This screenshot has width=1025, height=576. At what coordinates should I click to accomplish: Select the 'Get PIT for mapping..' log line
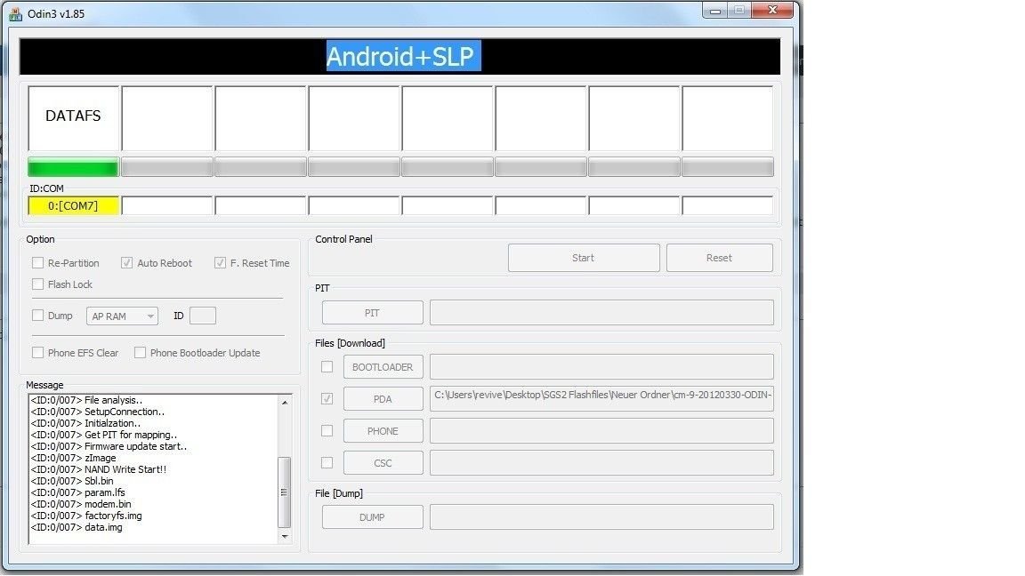click(104, 435)
